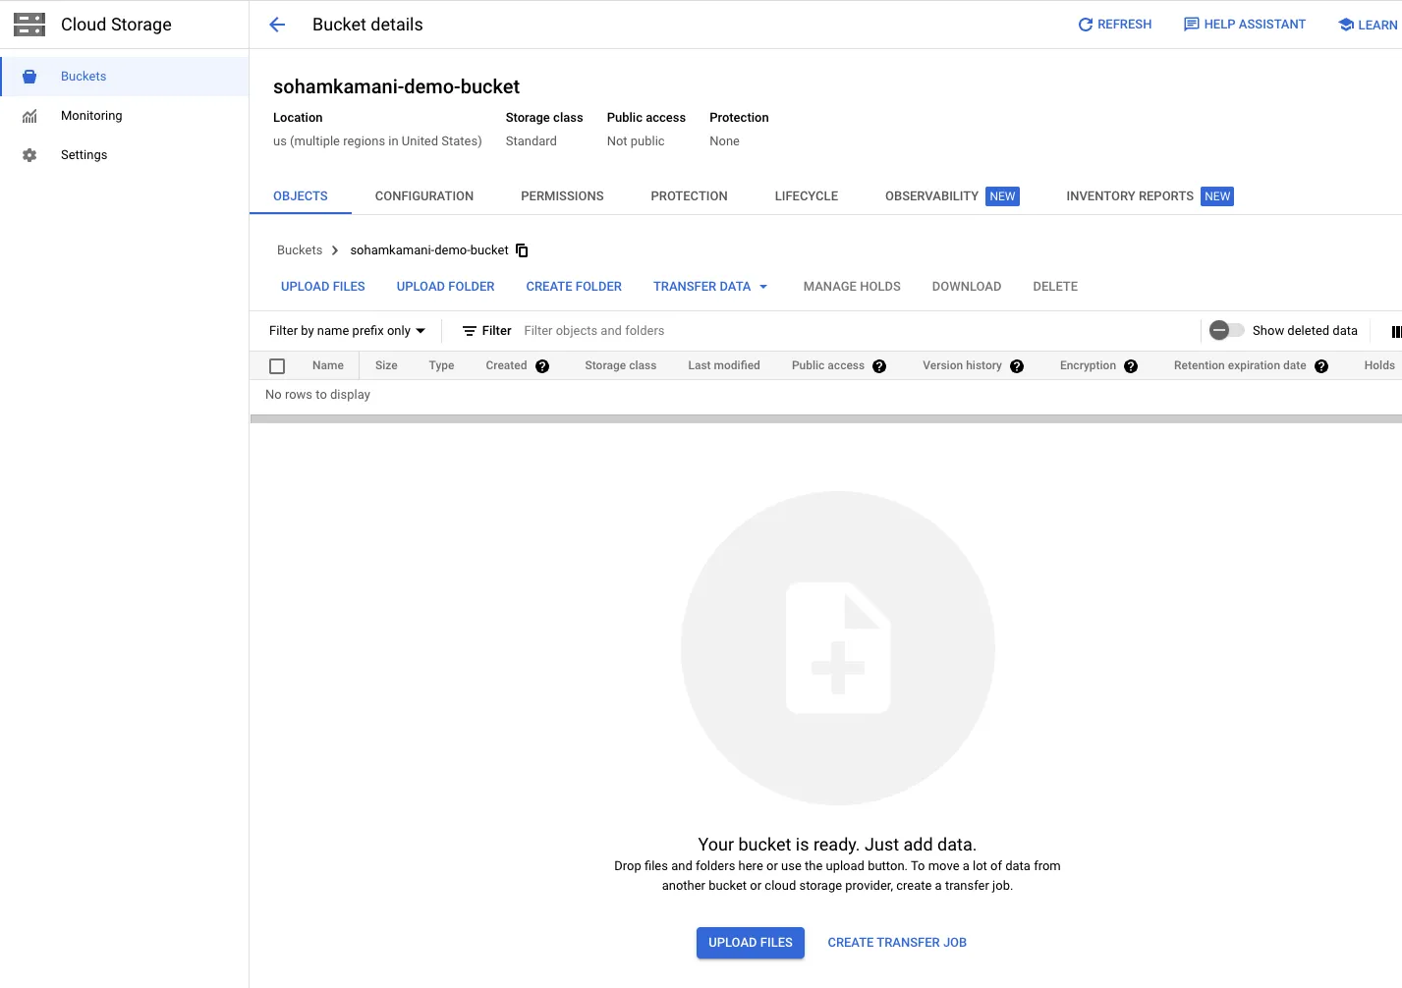
Task: Click the Retention expiration date help icon
Action: tap(1321, 366)
